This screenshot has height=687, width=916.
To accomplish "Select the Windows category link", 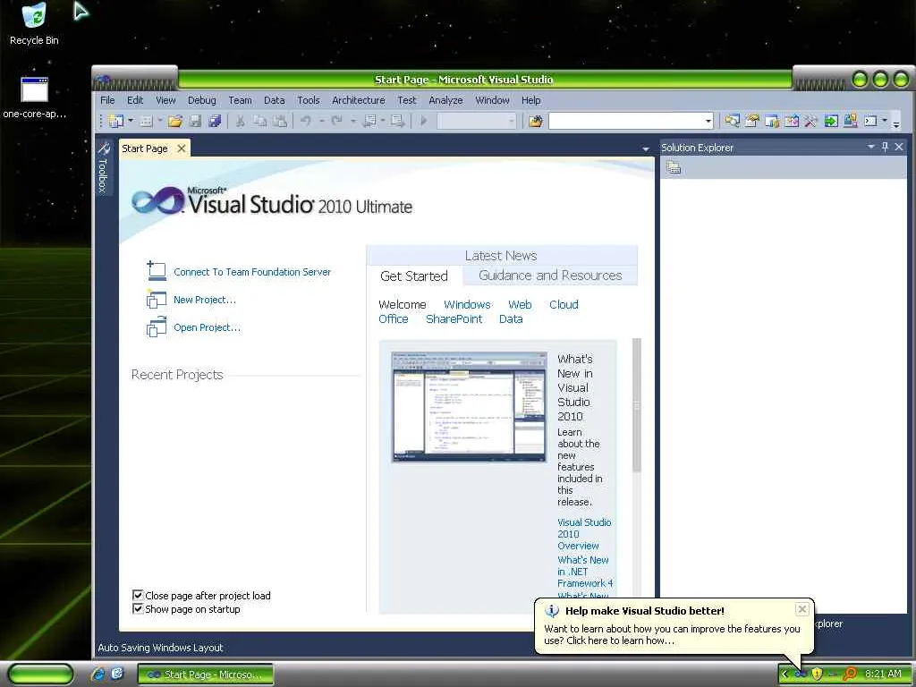I will tap(467, 305).
